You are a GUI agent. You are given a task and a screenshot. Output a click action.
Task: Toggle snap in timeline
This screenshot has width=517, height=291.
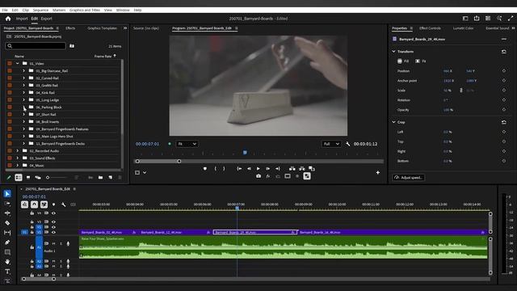click(x=34, y=205)
